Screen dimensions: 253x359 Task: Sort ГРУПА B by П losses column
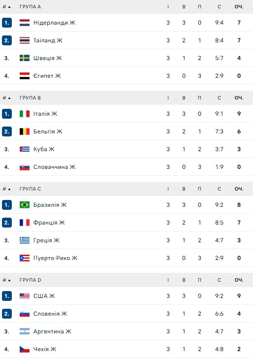pyautogui.click(x=199, y=98)
